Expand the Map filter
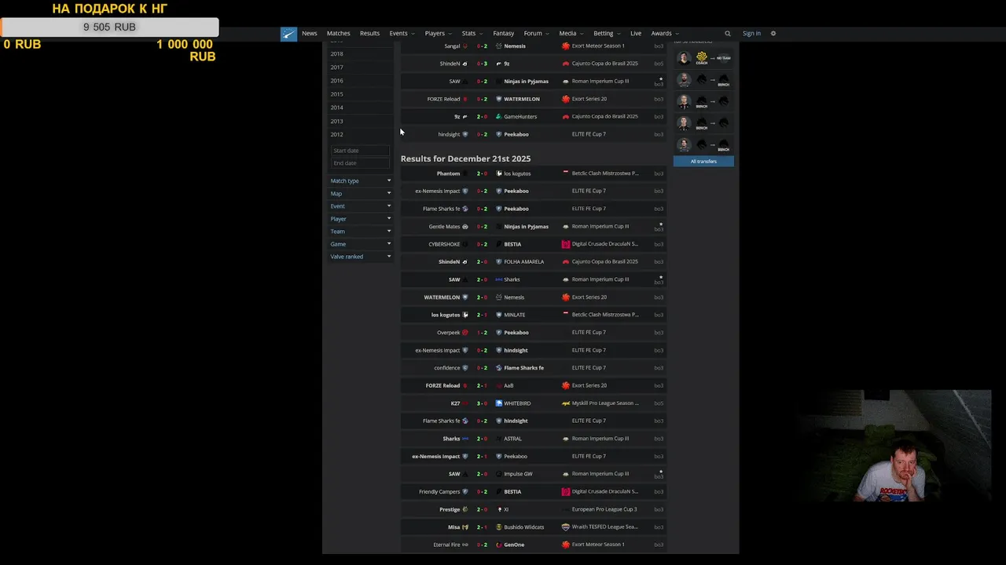 click(361, 194)
